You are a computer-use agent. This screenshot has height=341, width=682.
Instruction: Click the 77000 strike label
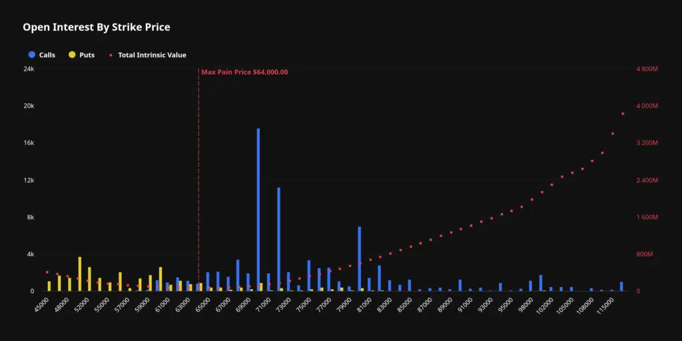[324, 304]
